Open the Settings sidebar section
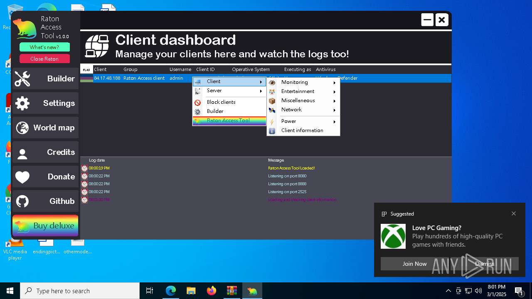 (45, 103)
